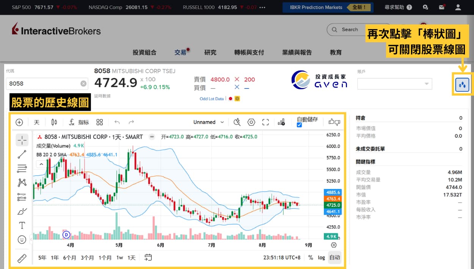Toggle the bar chart button at top right

pyautogui.click(x=462, y=85)
